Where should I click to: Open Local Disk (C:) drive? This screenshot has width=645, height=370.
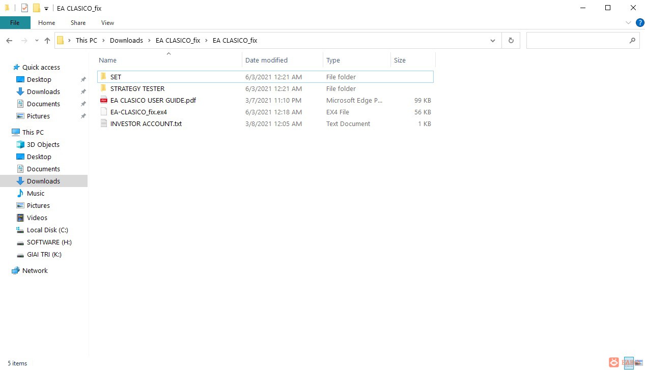tap(47, 230)
